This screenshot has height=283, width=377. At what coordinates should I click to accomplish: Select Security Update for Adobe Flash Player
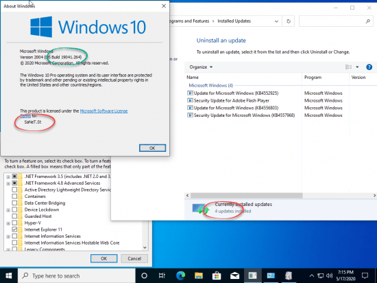tap(232, 100)
